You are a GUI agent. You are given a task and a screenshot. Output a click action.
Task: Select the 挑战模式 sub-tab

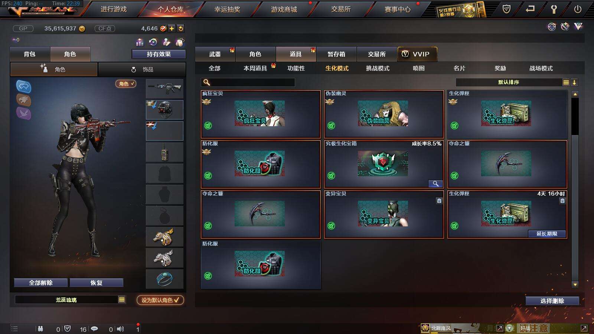click(x=378, y=68)
